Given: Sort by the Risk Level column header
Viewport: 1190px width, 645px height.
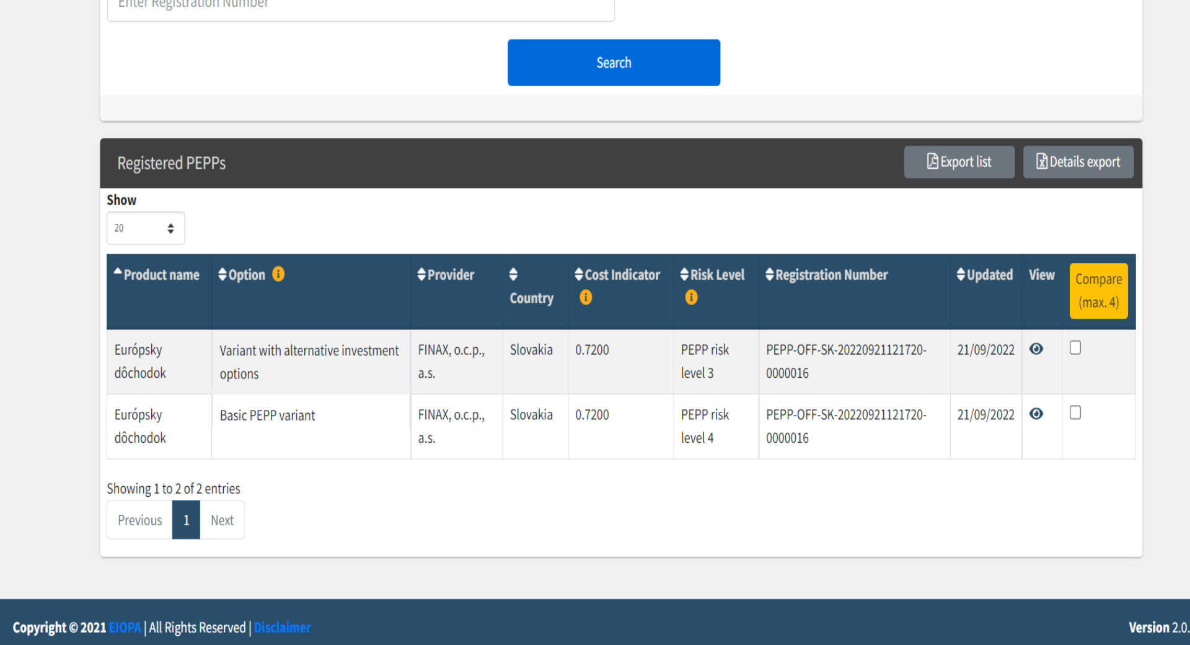Looking at the screenshot, I should 712,275.
